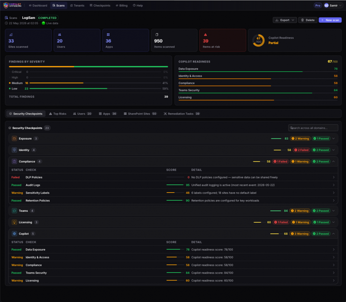Switch to the Users tab
The image size is (346, 302).
pyautogui.click(x=82, y=114)
